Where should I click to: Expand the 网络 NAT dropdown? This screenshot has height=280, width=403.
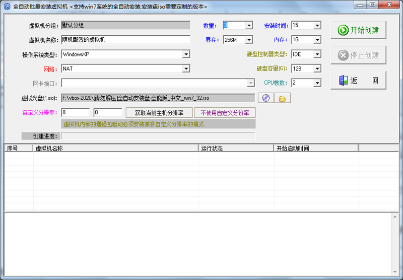pyautogui.click(x=186, y=68)
